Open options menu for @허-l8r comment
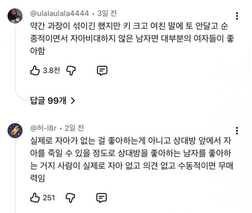 pyautogui.click(x=236, y=131)
